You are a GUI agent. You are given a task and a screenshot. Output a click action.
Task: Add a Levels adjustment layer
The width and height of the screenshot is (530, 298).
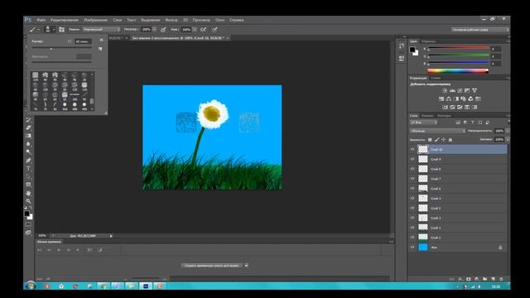point(452,90)
